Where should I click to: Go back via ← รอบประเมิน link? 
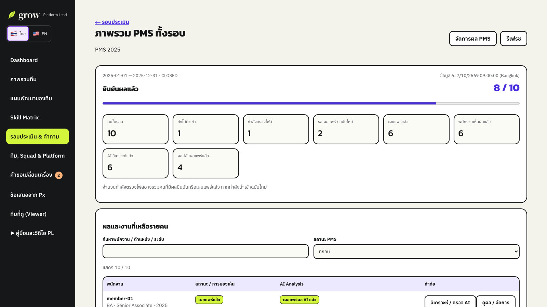point(112,22)
